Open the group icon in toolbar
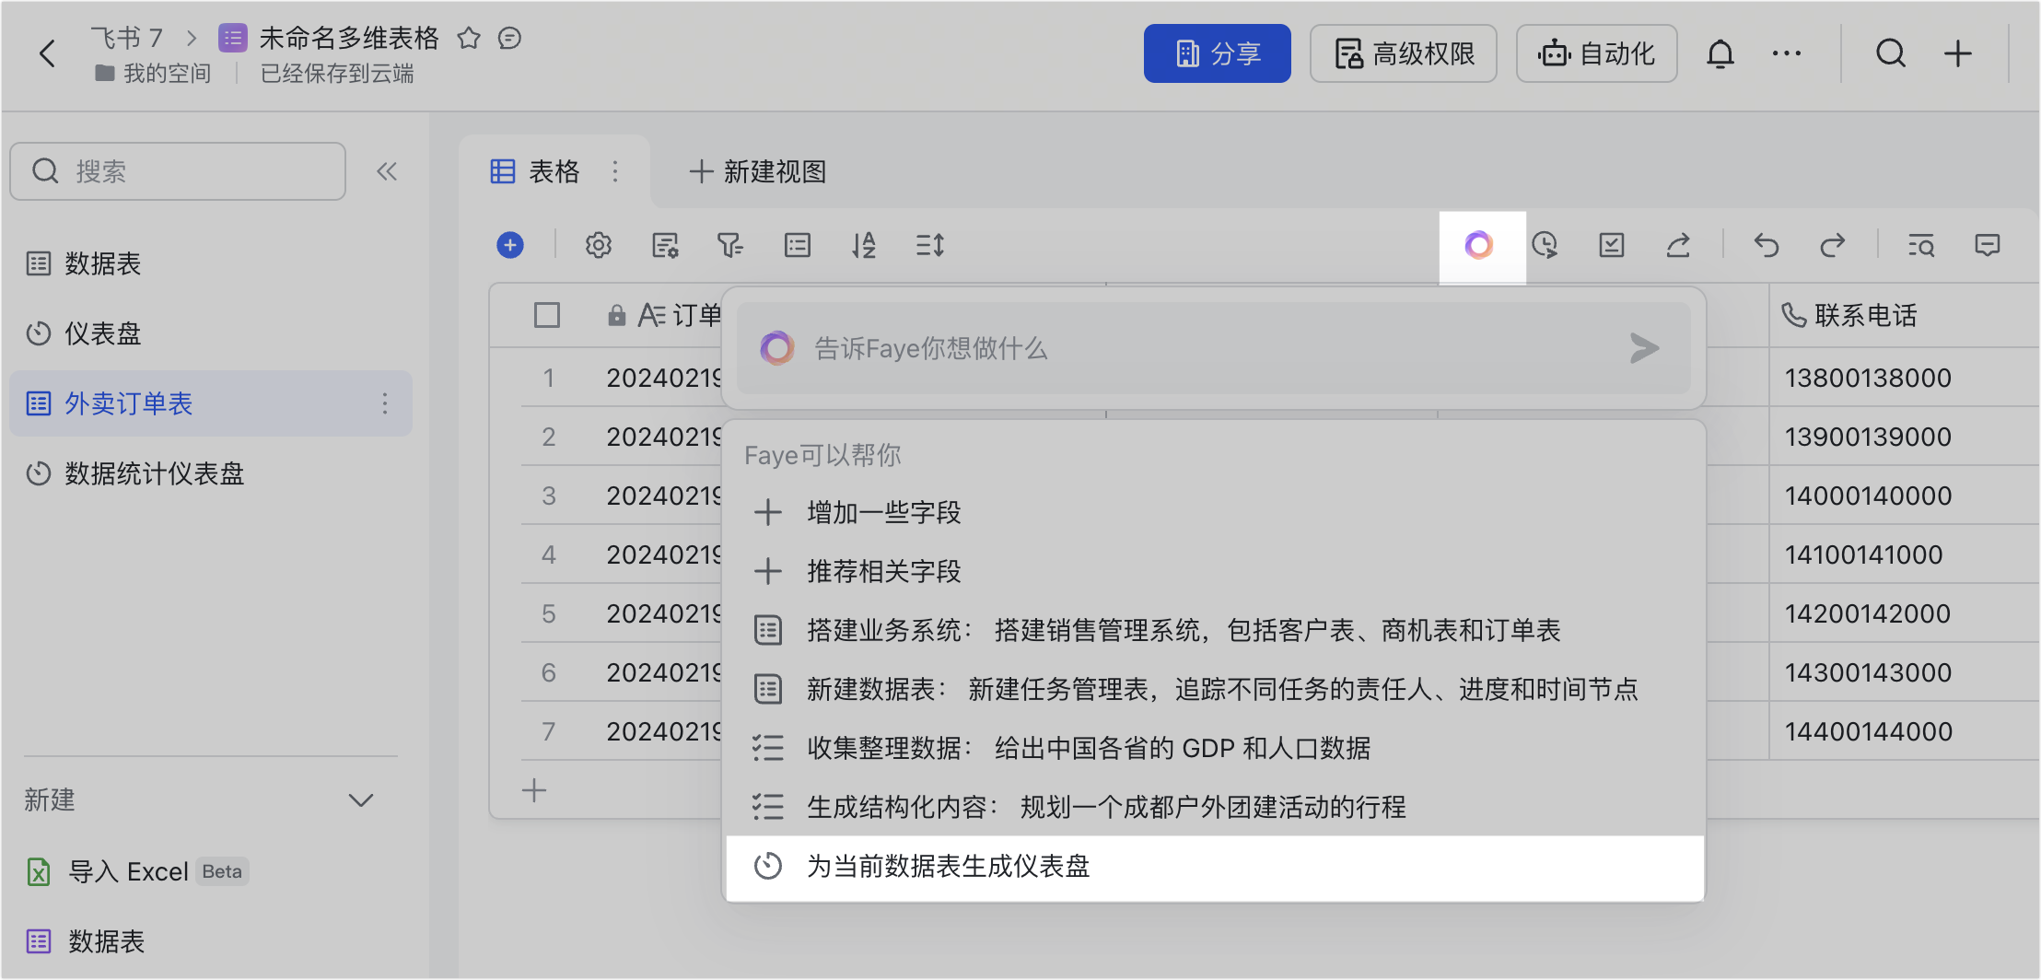Screen dimensions: 2041x980 (798, 245)
